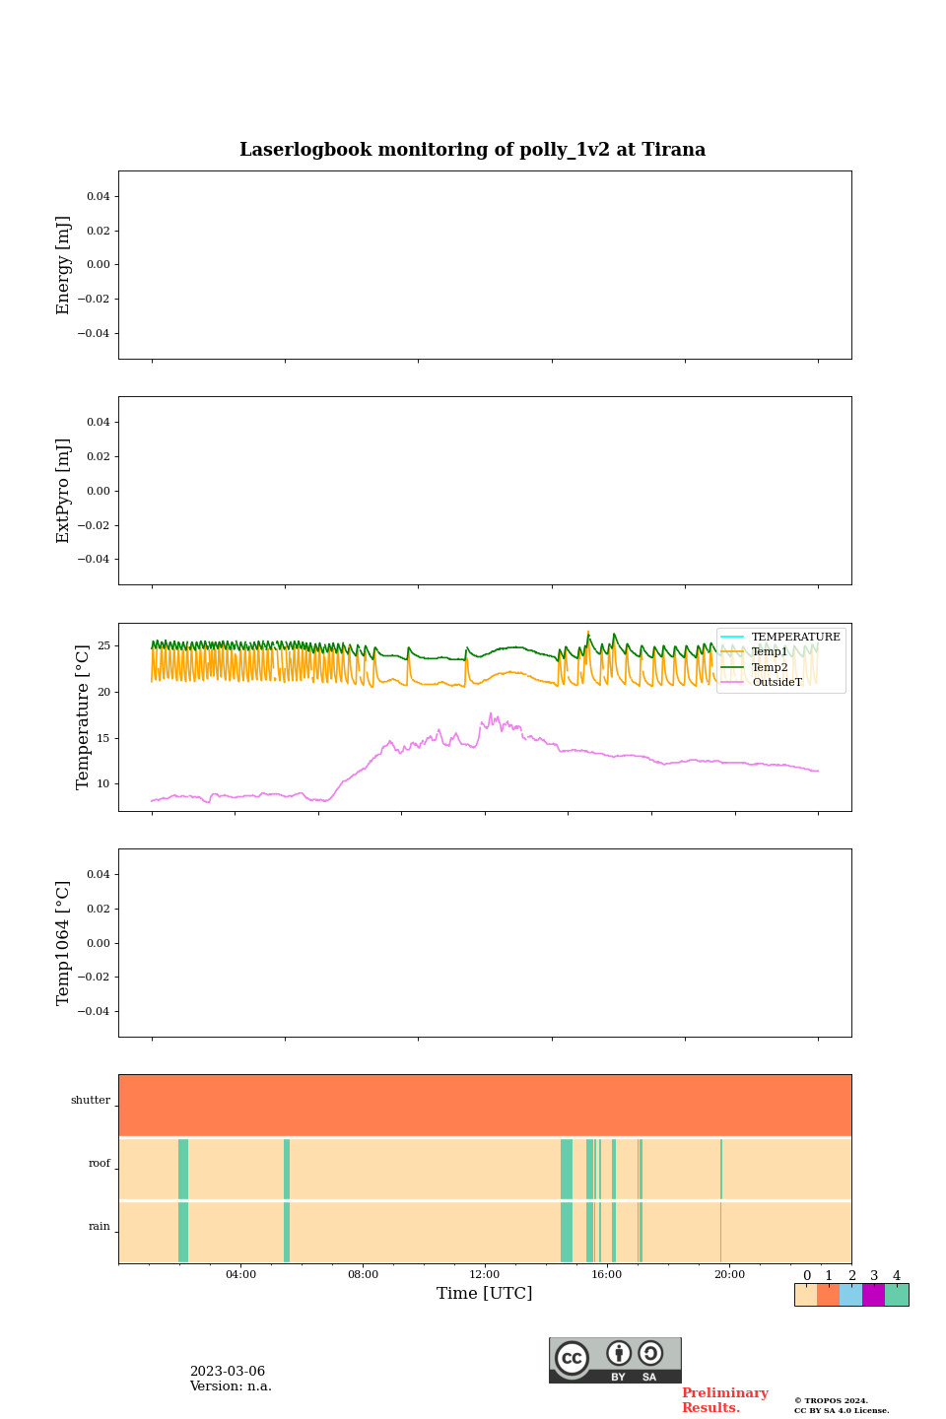Select the light blue swatch labeled 2
Screen dimensions: 946x1419
(x=850, y=1295)
